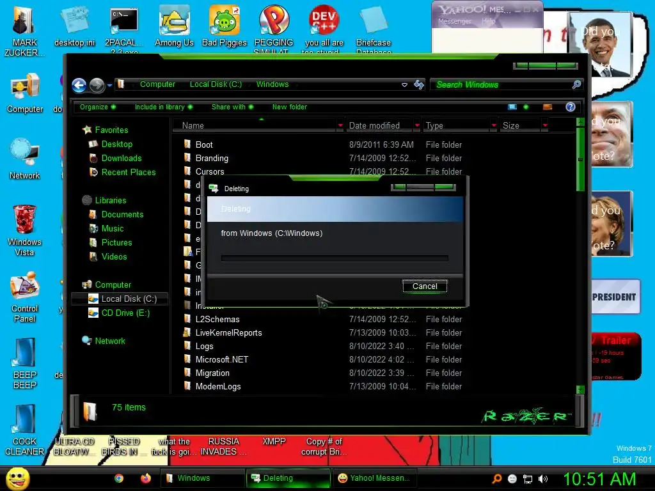Screen dimensions: 655x491
Task: Select Downloads under Favorites
Action: pos(121,159)
